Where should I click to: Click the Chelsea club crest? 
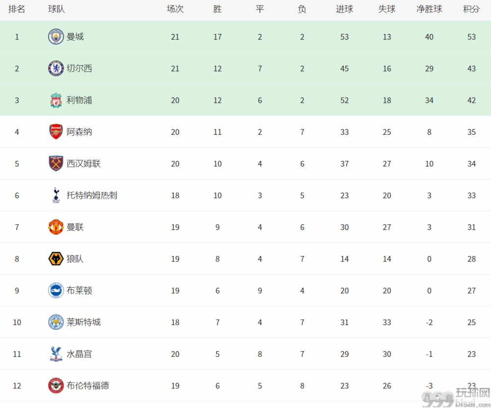(x=56, y=69)
